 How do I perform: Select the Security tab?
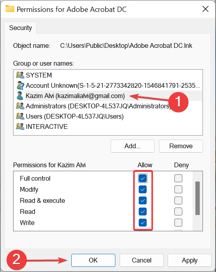click(x=21, y=28)
